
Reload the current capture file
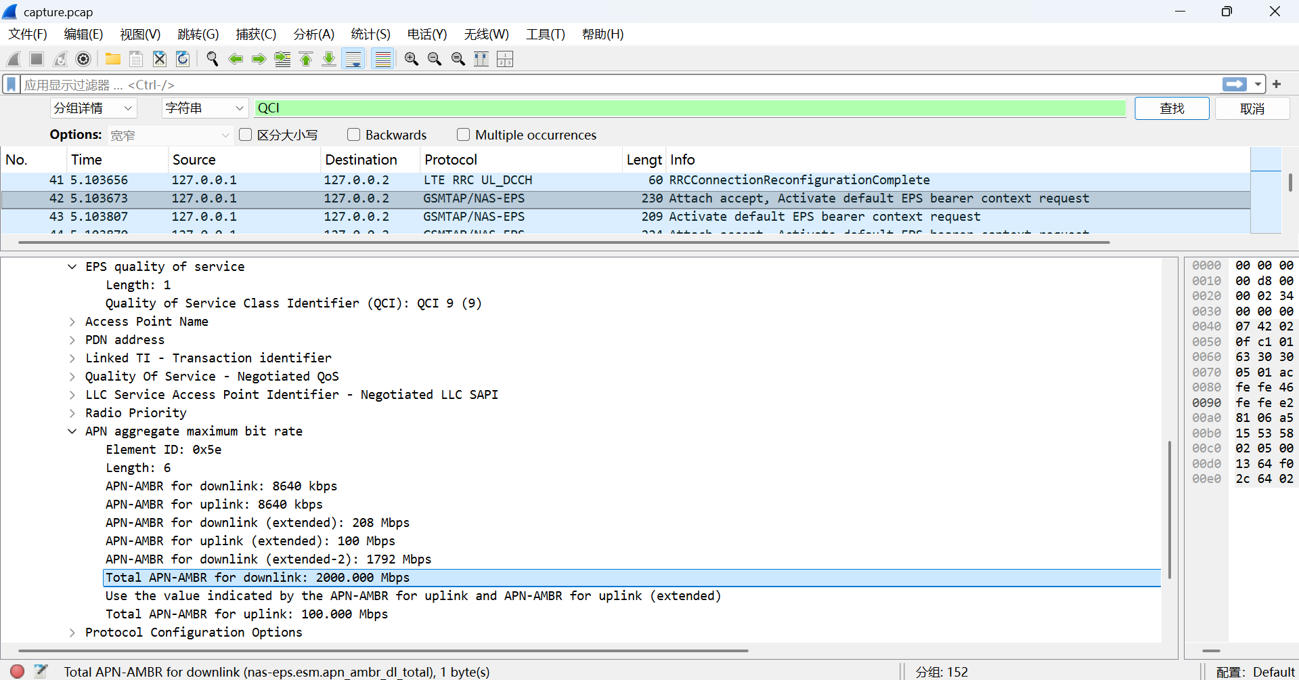pyautogui.click(x=183, y=60)
